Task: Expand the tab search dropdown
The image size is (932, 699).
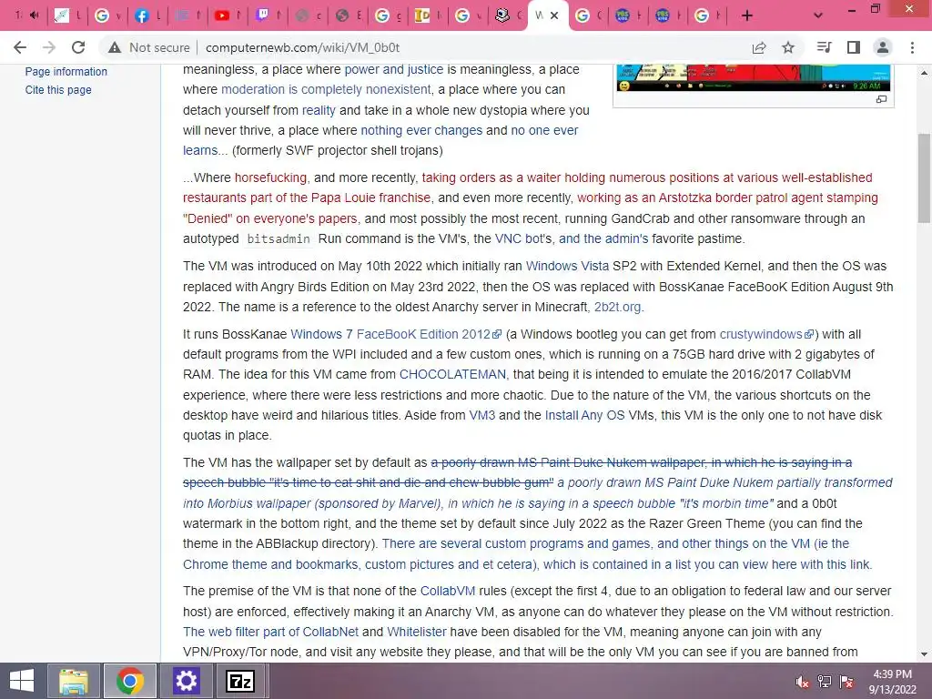Action: 818,15
